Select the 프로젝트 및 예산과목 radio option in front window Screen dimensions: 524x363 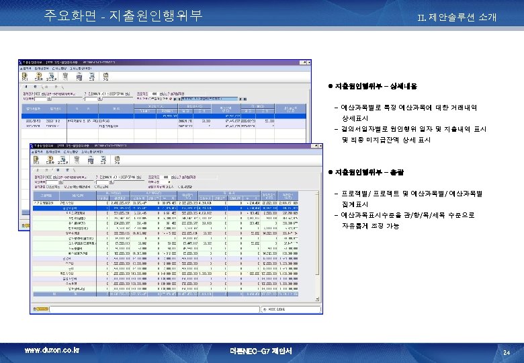[x=77, y=186]
